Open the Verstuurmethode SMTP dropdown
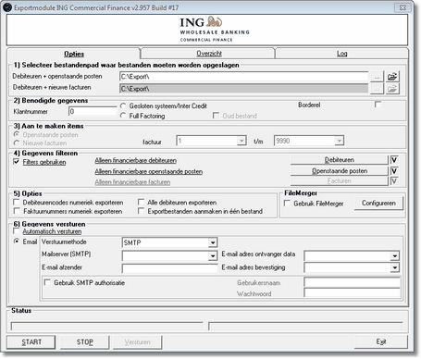This screenshot has width=421, height=359. pyautogui.click(x=213, y=242)
